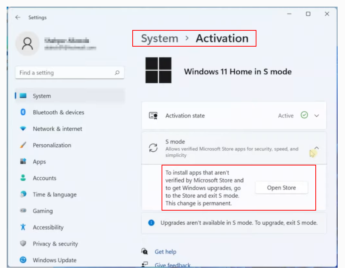
Task: Go to Gaming settings
Action: click(70, 211)
